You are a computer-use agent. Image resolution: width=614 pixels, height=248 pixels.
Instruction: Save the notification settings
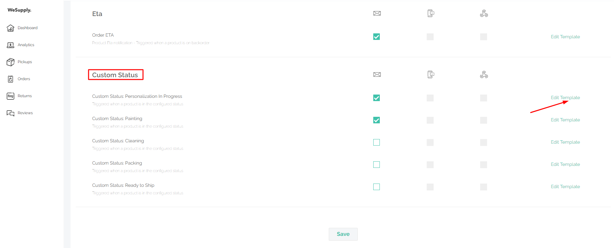(343, 234)
